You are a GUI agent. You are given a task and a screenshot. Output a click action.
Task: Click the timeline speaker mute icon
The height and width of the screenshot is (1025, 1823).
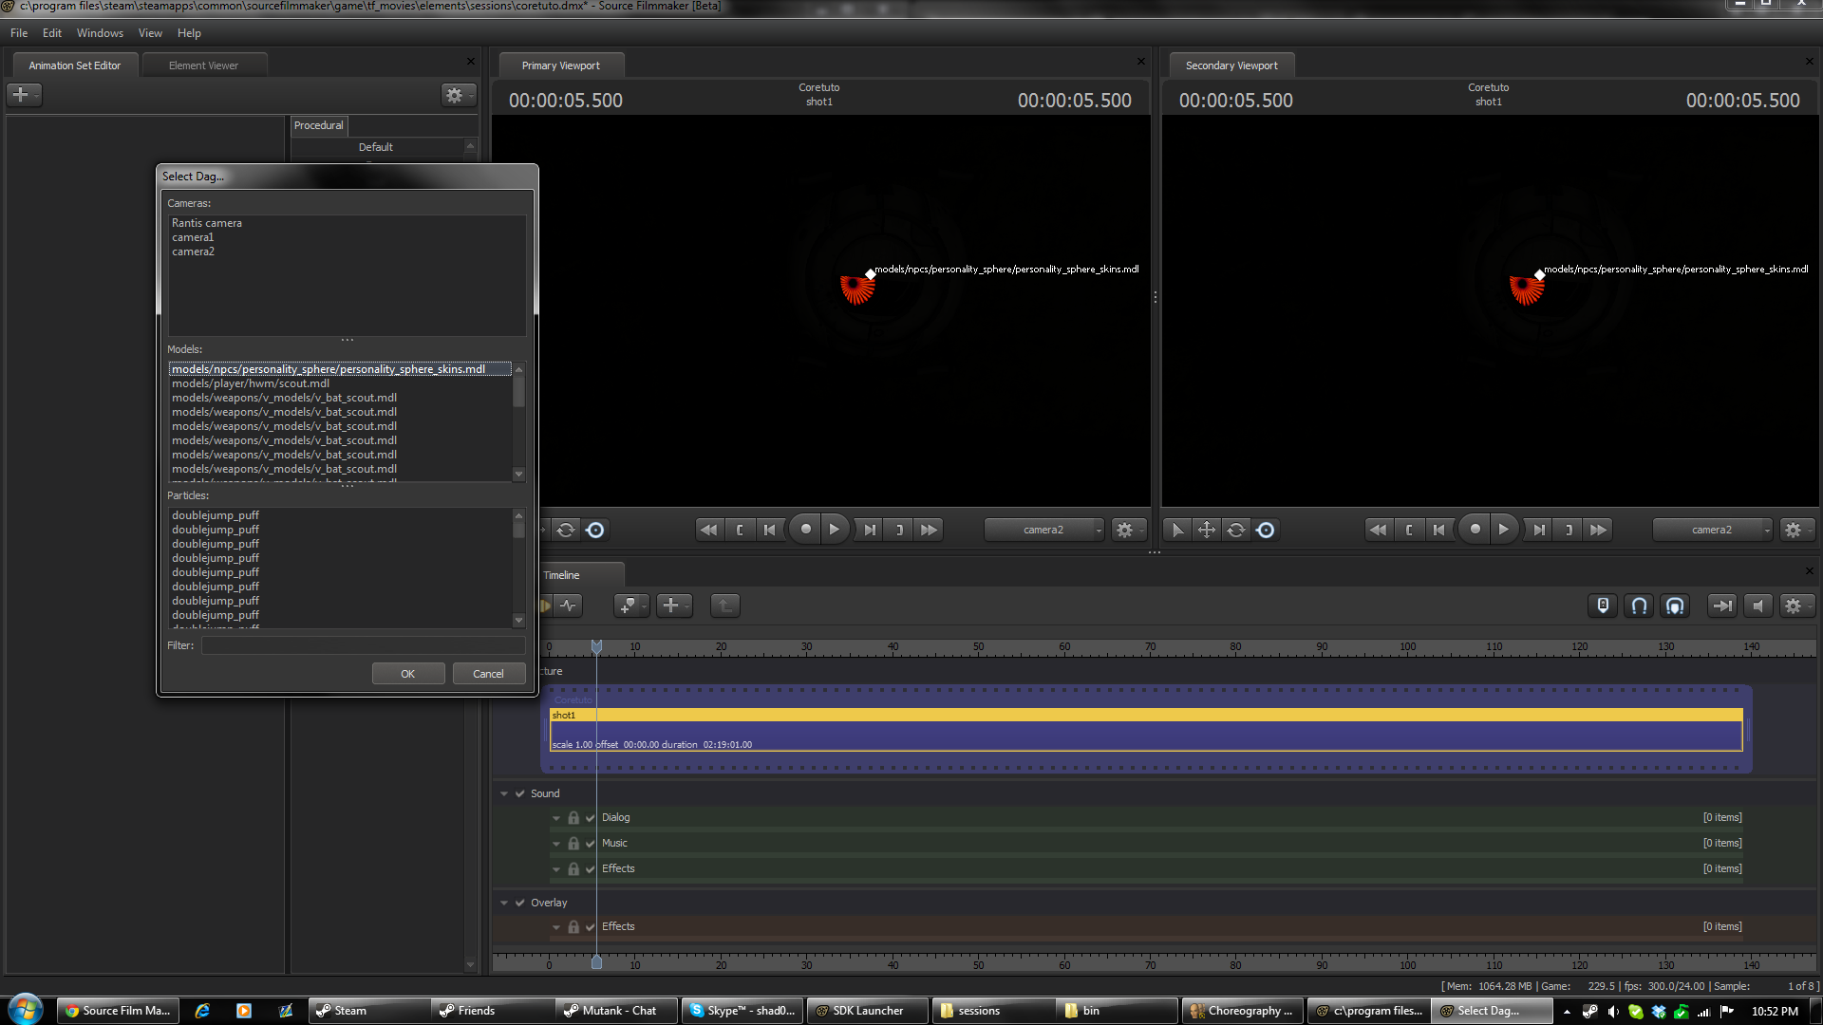(x=1757, y=606)
